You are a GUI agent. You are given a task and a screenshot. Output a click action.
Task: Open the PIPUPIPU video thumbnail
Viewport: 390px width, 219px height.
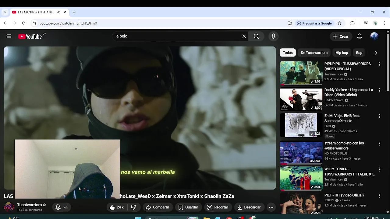pos(301,73)
